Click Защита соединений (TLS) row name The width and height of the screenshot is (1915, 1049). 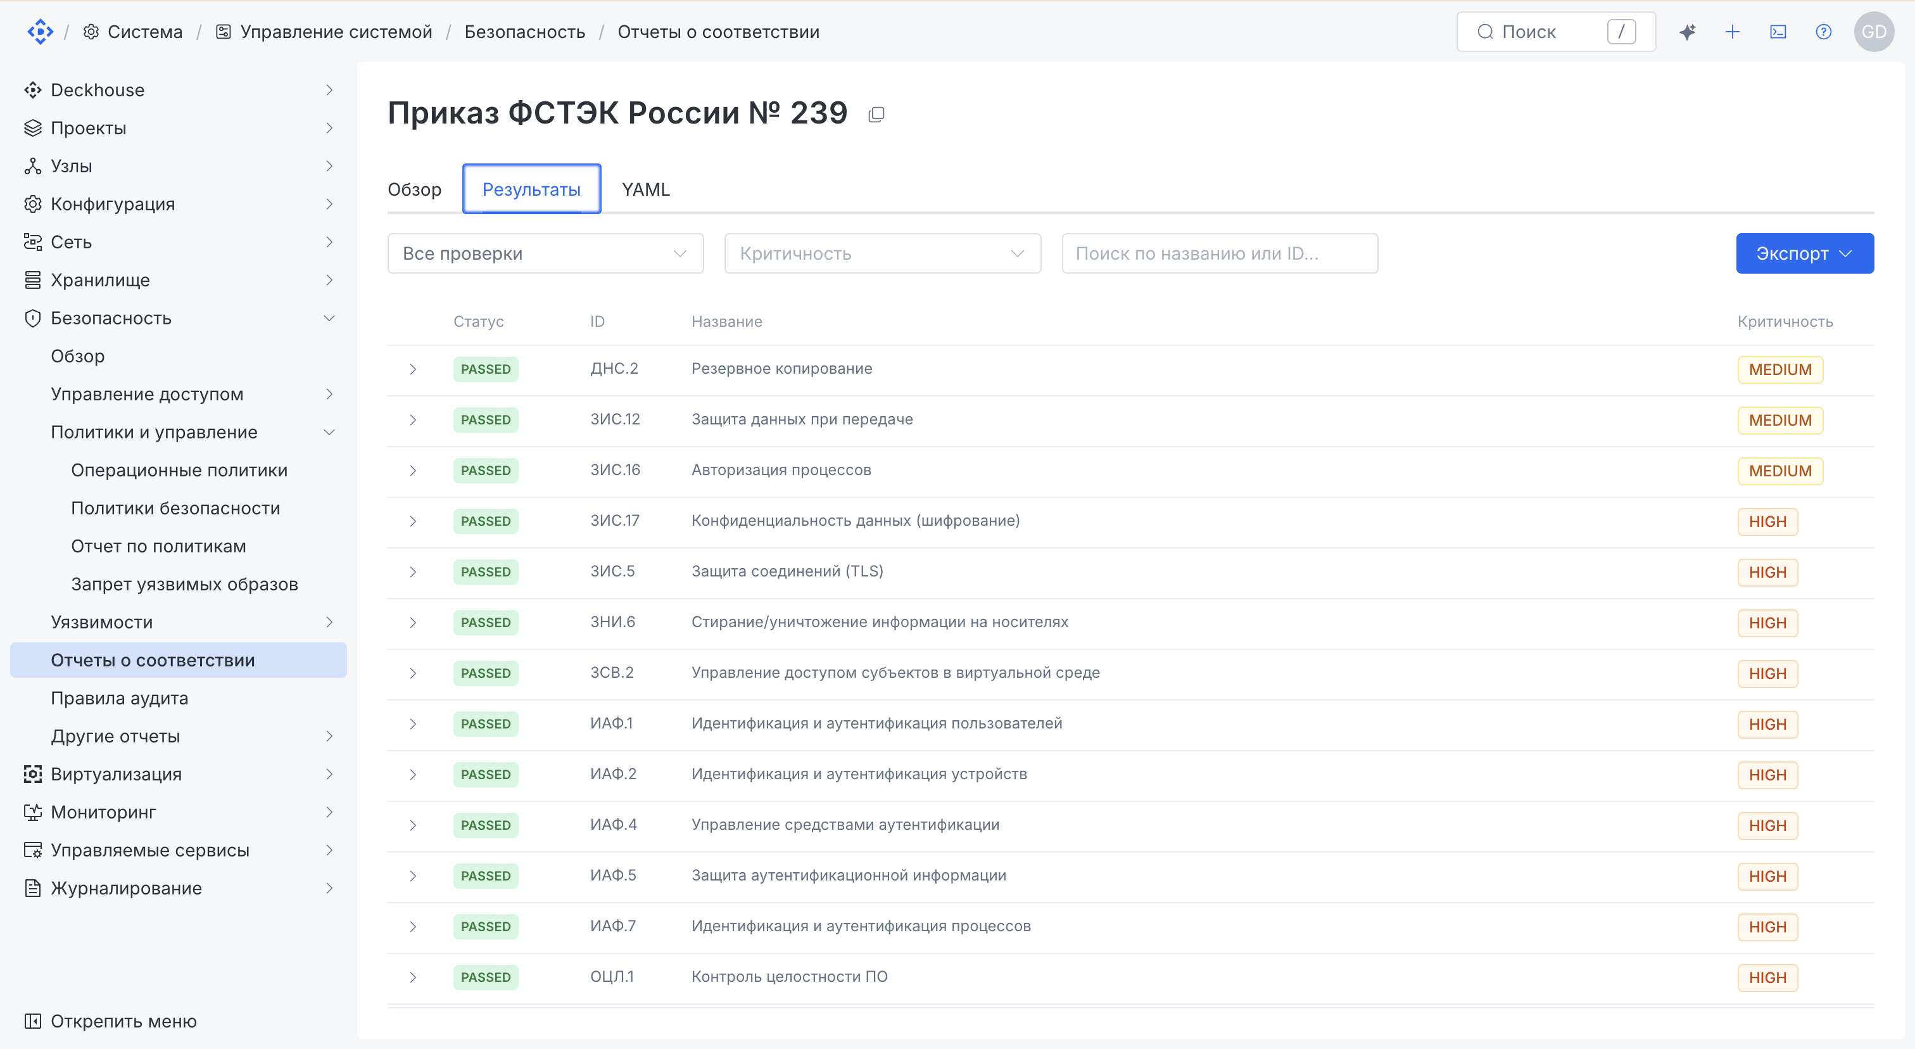tap(787, 571)
